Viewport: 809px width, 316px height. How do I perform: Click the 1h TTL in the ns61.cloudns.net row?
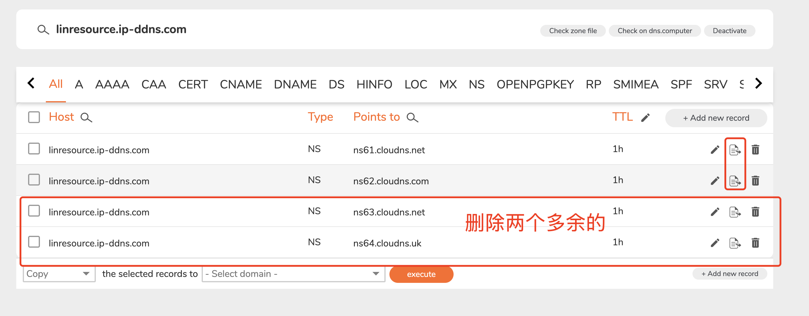[618, 149]
